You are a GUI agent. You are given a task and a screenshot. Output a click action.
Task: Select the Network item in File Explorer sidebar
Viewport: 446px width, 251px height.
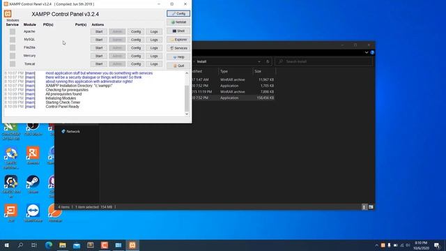70,132
